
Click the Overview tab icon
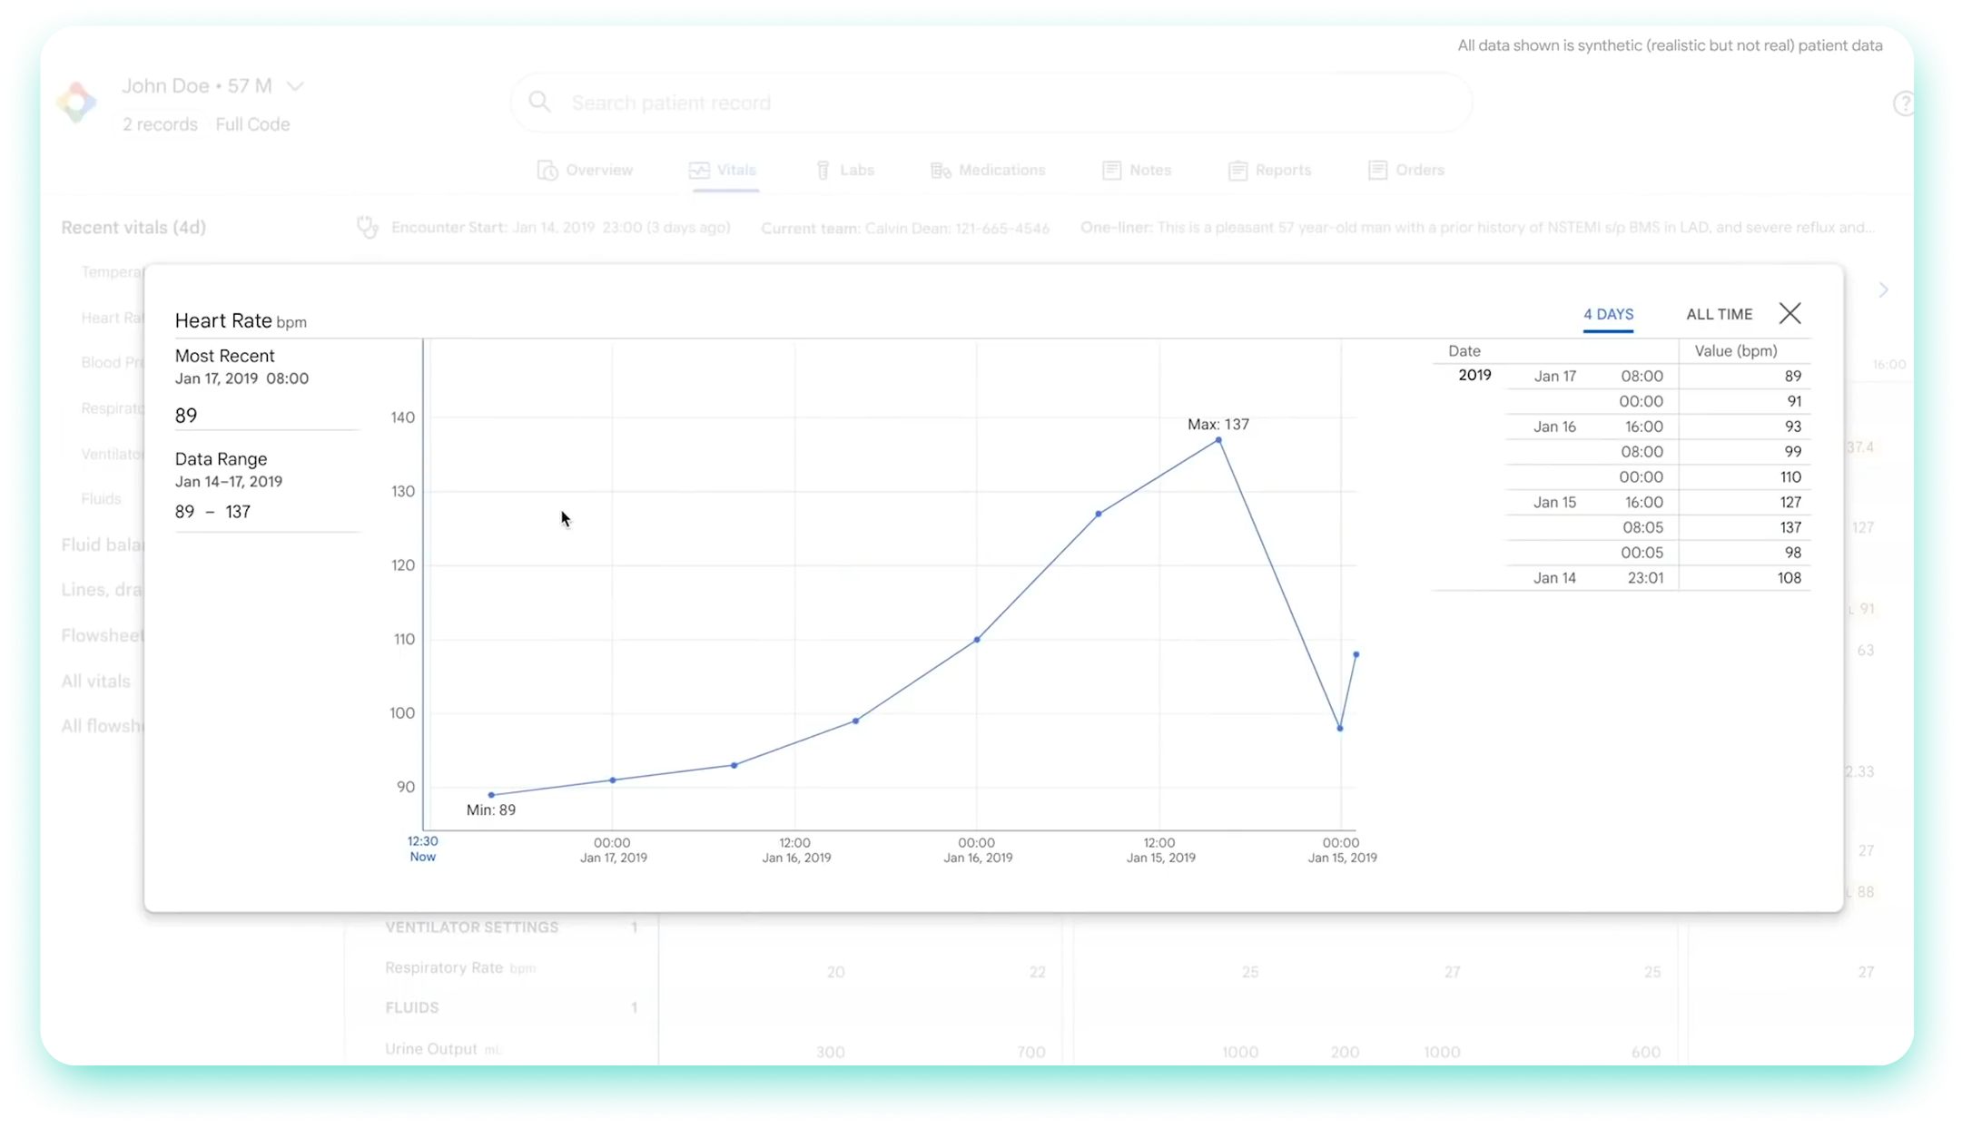[547, 171]
